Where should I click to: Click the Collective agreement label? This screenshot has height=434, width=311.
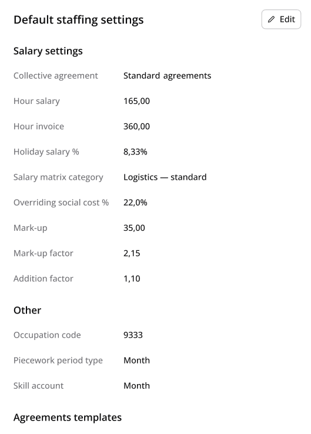pos(56,76)
